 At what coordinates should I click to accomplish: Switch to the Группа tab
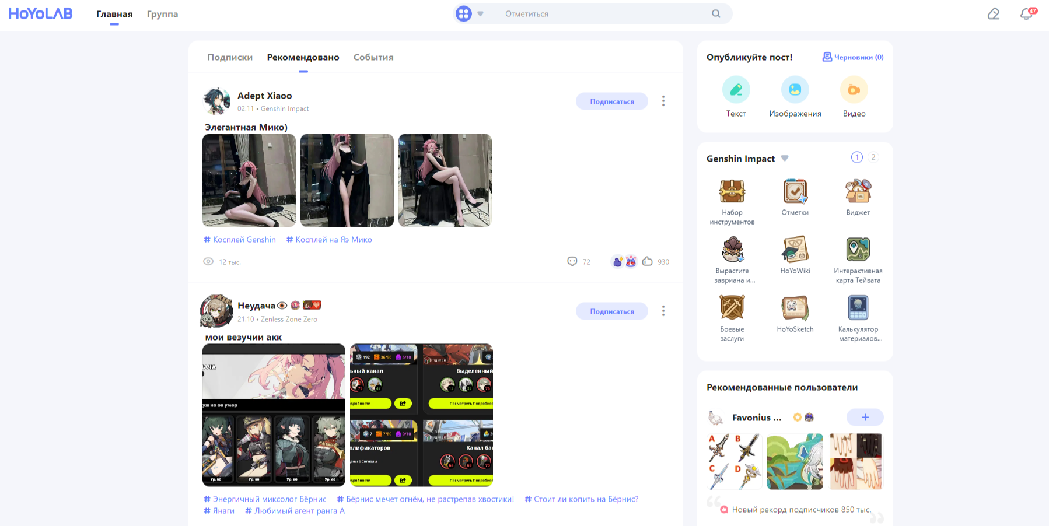[x=162, y=14]
